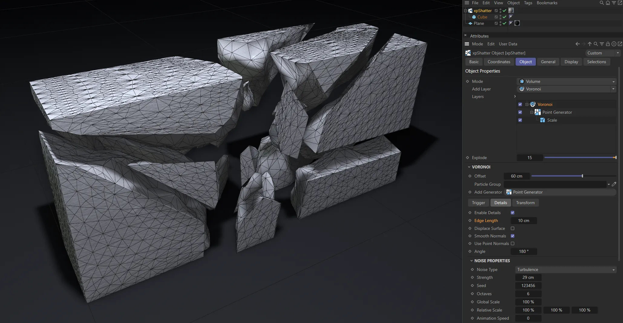Viewport: 623px width, 323px height.
Task: Click the Voronoi layer cube icon
Action: [x=533, y=104]
